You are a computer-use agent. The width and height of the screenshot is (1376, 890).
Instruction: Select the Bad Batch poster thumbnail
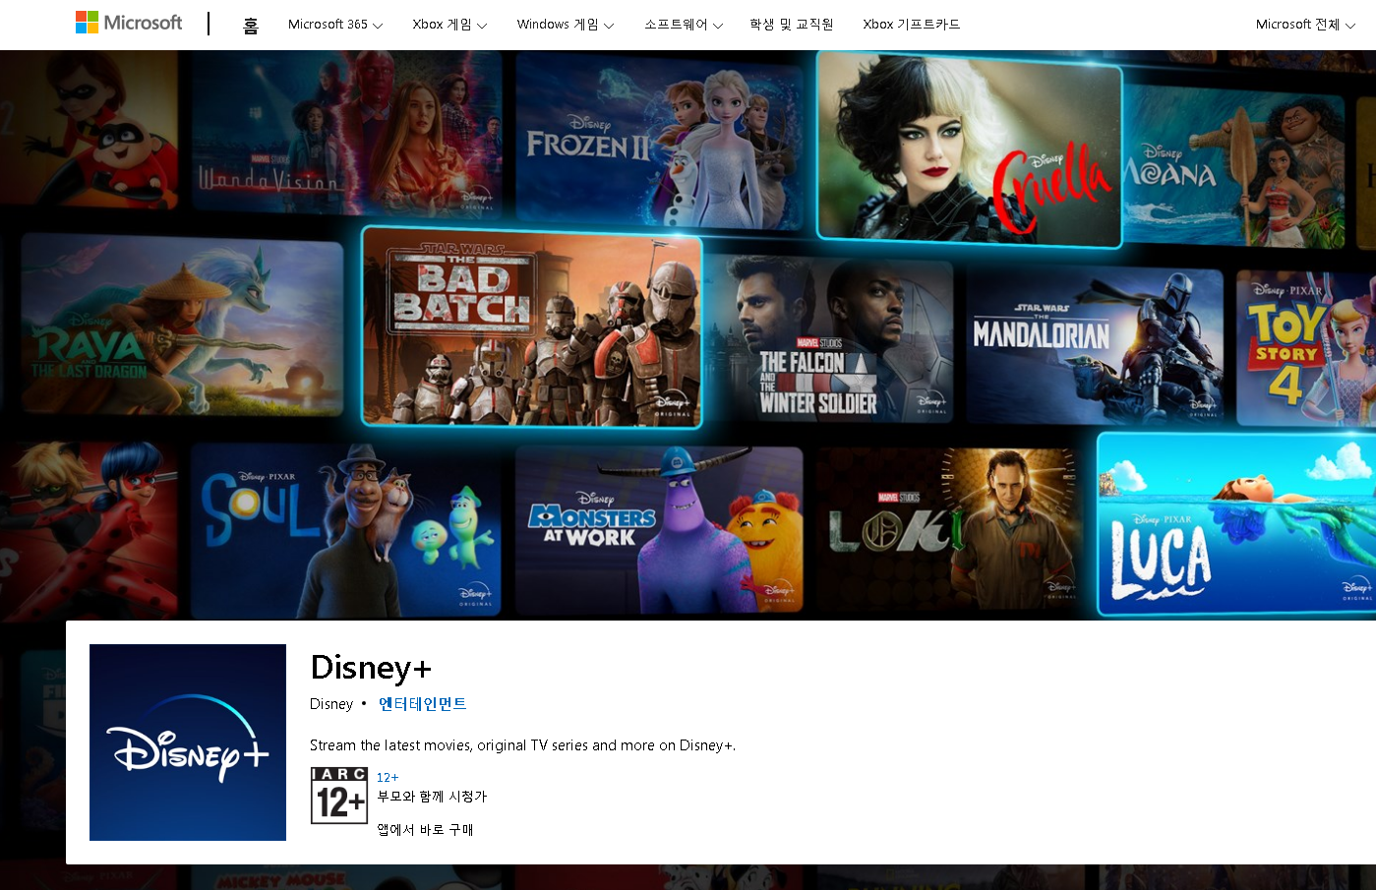(x=532, y=327)
